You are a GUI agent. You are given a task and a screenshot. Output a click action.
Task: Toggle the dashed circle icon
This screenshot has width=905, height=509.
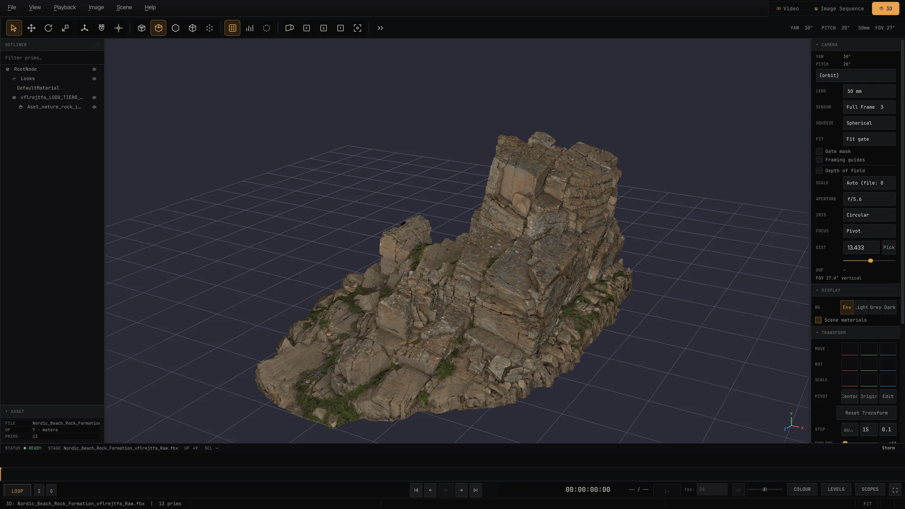tap(267, 28)
